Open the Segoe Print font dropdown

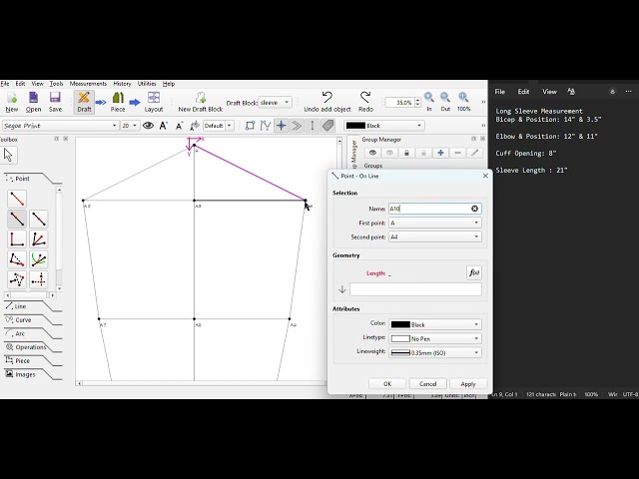60,126
